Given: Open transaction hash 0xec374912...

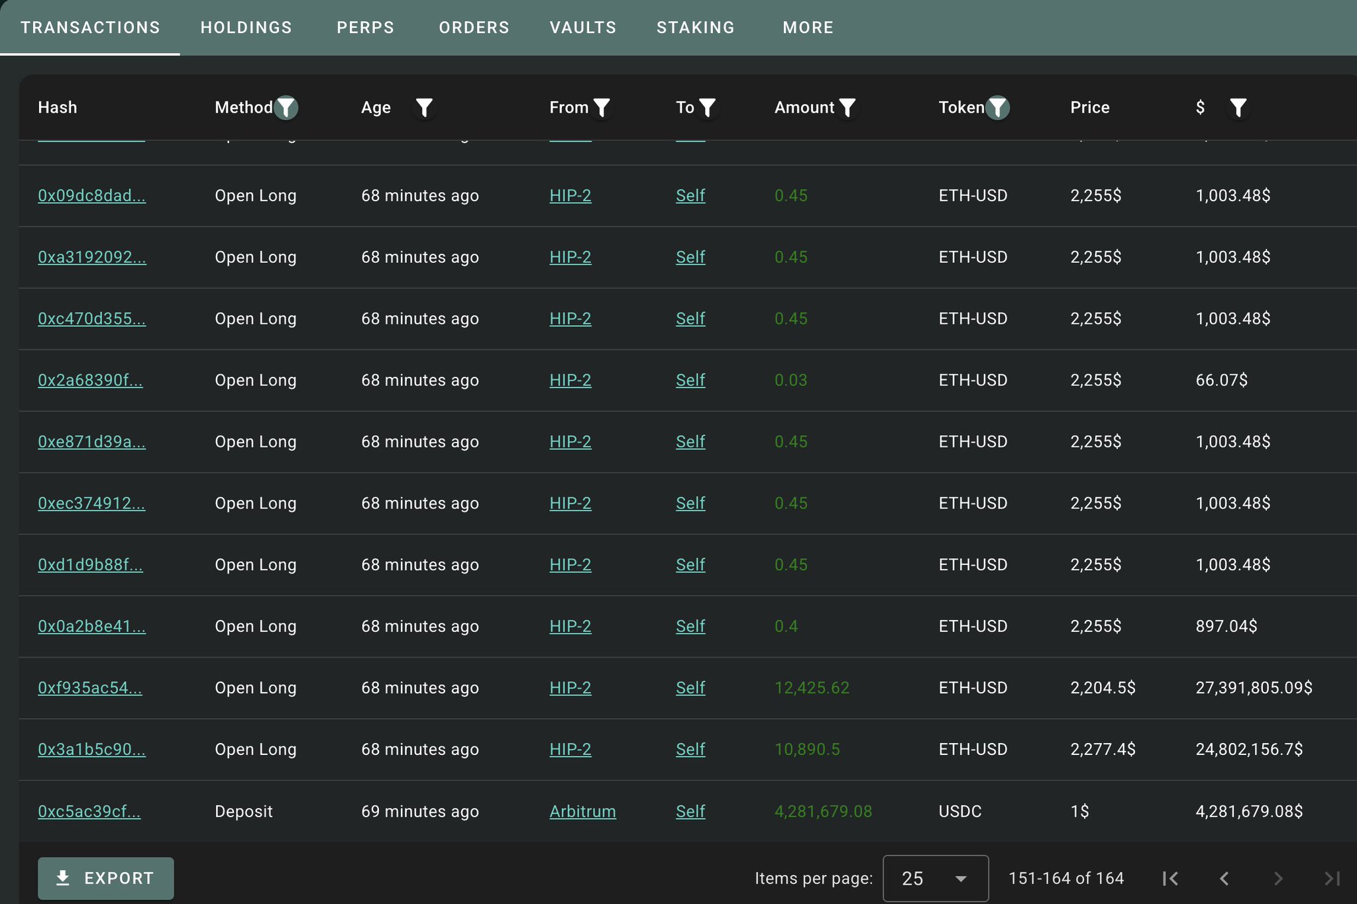Looking at the screenshot, I should (x=91, y=503).
